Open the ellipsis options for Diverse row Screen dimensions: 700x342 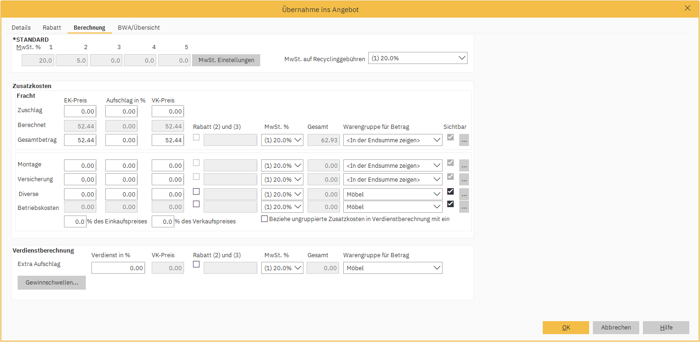[464, 194]
